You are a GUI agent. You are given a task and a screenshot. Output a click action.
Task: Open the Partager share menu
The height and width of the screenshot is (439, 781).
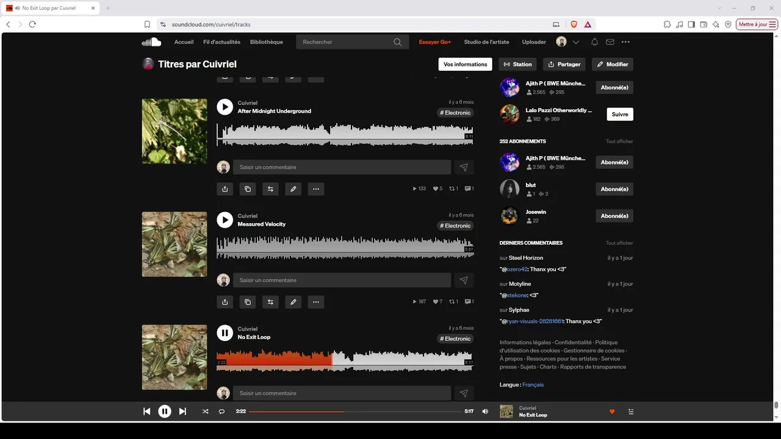tap(564, 64)
